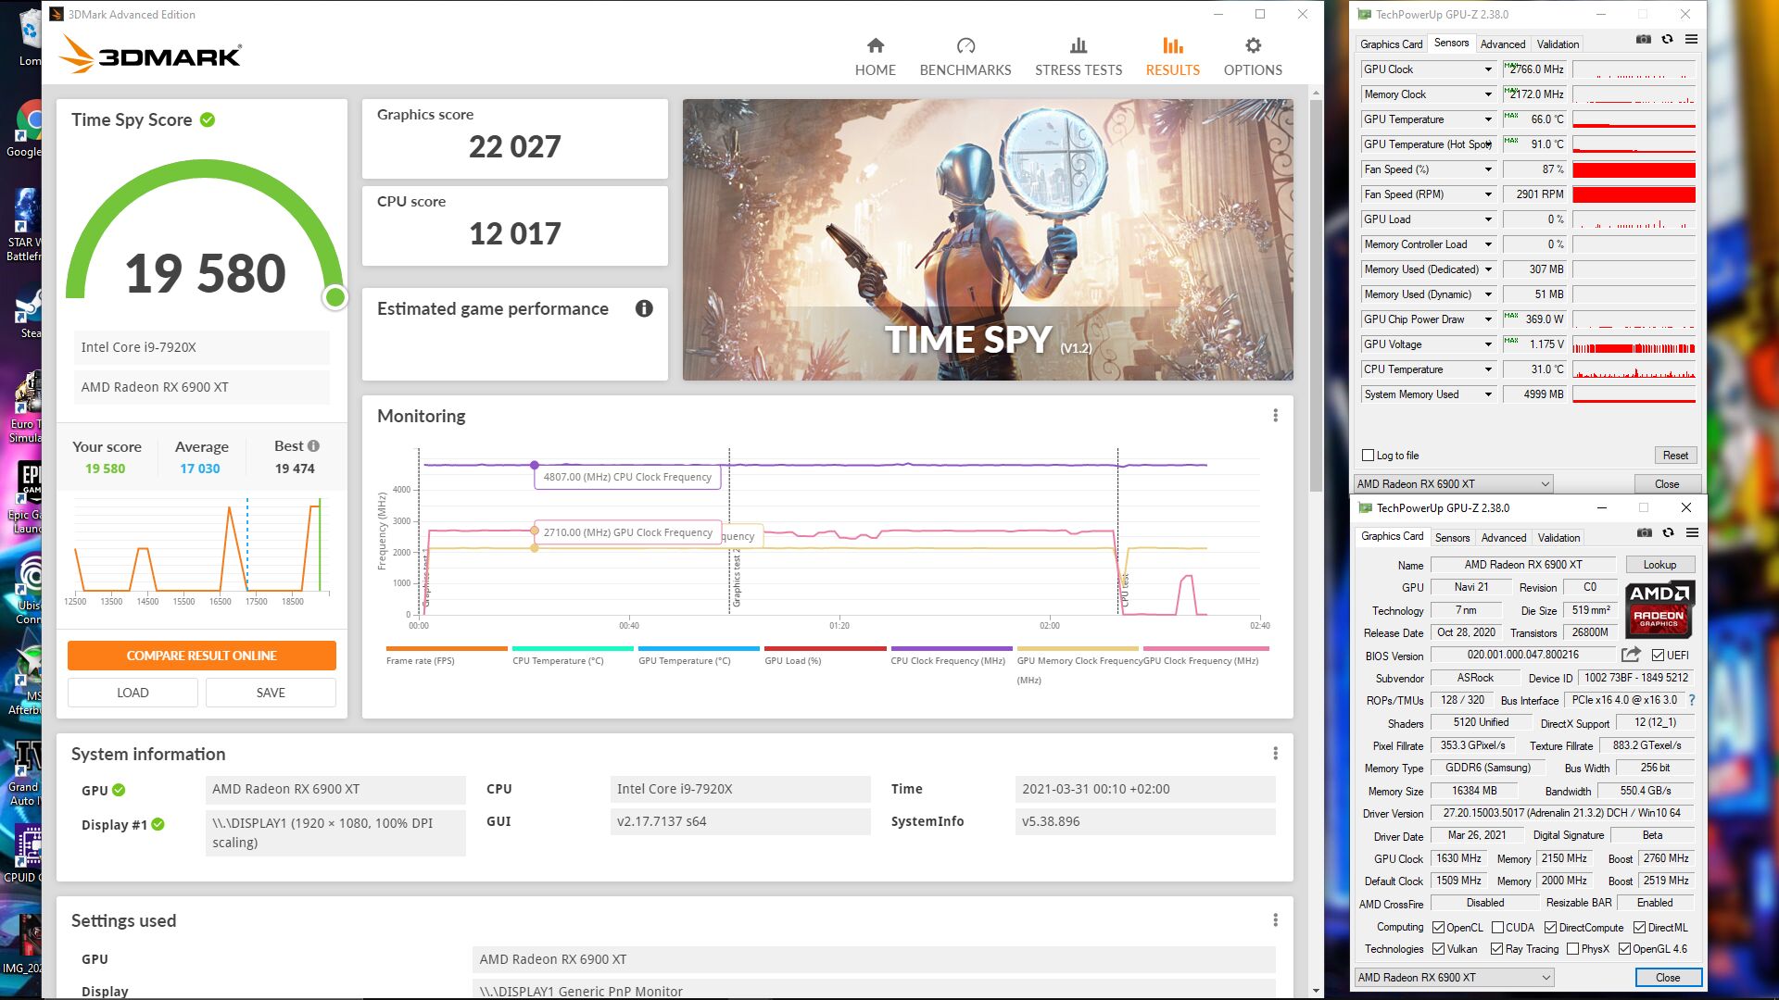Click the Time Spy Score green checkmark
The height and width of the screenshot is (1000, 1779).
[x=208, y=119]
